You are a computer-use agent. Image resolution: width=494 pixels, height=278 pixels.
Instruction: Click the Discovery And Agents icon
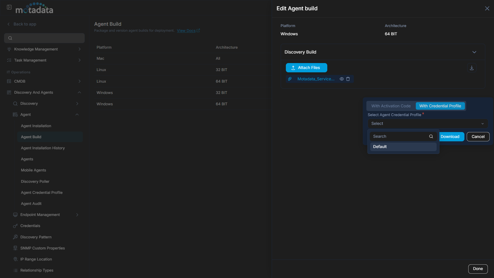click(9, 92)
